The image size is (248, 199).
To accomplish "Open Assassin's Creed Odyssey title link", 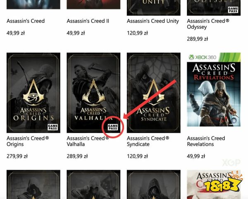I will [208, 24].
